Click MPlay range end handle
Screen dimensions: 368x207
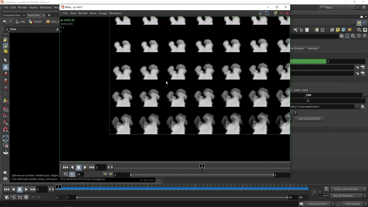point(273,175)
